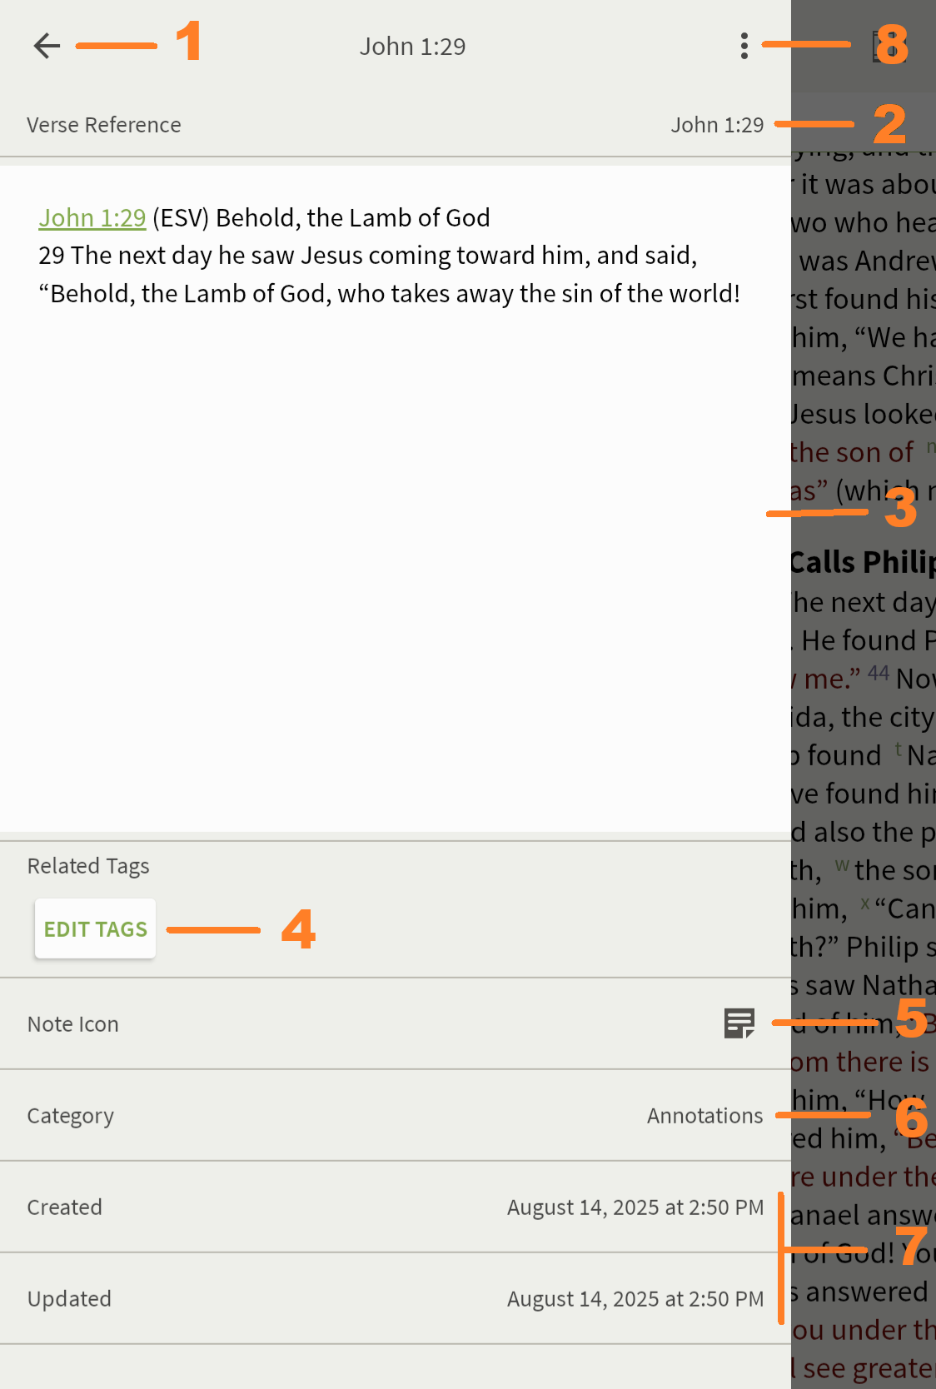936x1389 pixels.
Task: Tap the dimmed "Calls Philip" heading
Action: click(x=863, y=563)
